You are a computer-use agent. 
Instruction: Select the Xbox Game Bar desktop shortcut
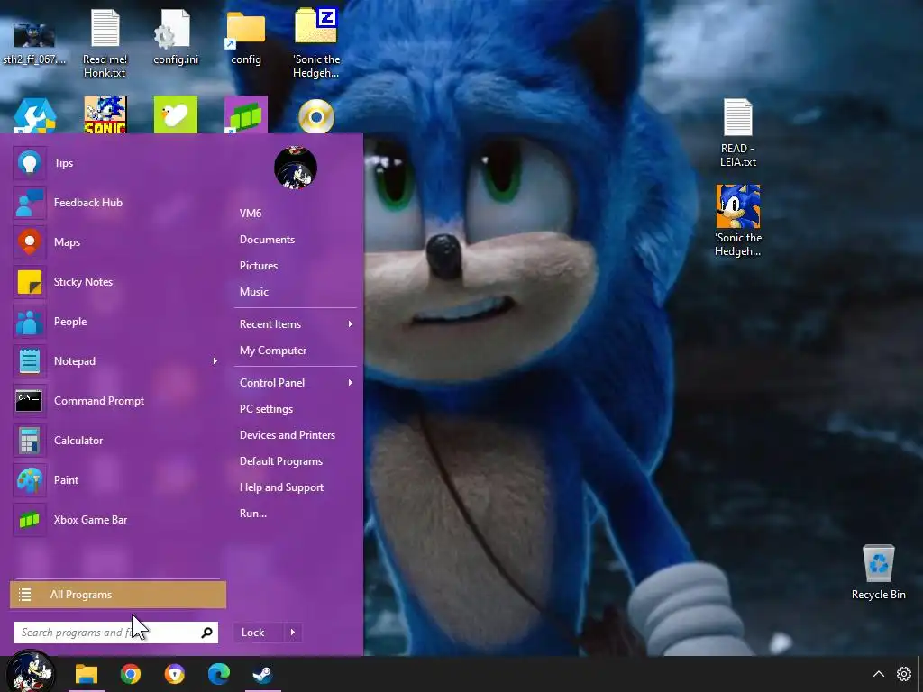pos(245,114)
